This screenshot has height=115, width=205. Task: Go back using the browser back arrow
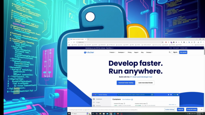click(x=69, y=42)
